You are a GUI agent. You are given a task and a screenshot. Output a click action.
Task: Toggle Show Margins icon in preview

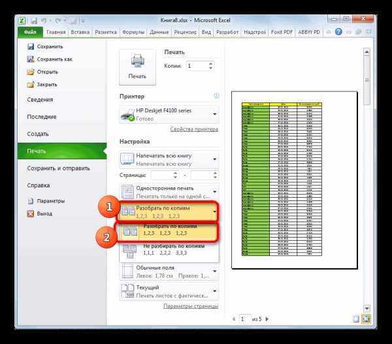[x=356, y=319]
